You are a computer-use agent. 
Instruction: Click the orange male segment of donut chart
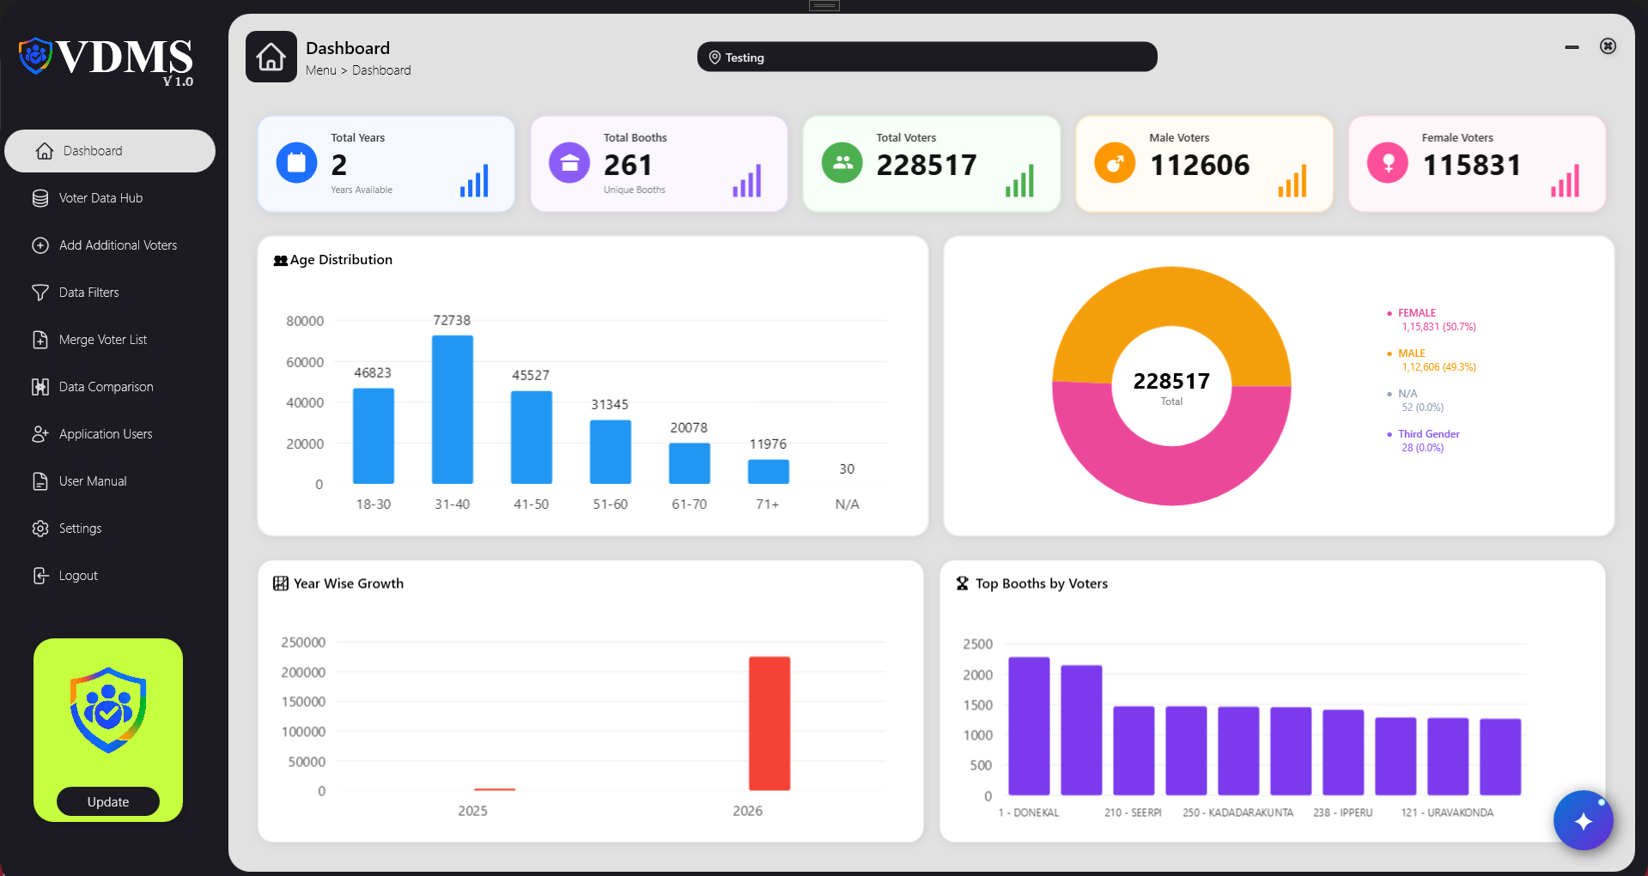[1171, 296]
